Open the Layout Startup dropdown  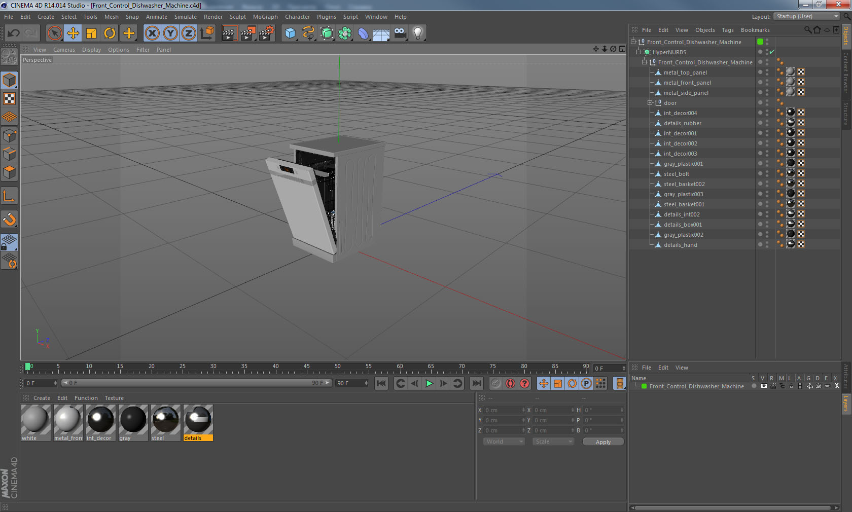click(x=807, y=16)
